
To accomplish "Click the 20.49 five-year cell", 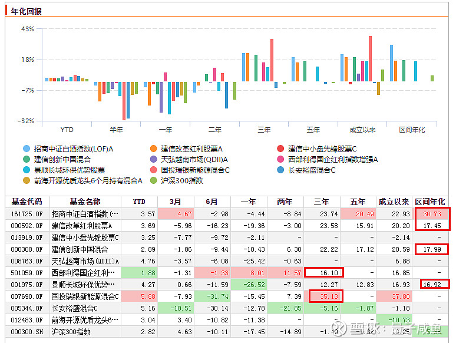I will [358, 214].
